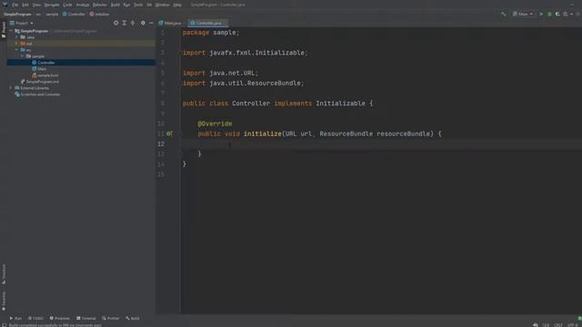Screen dimensions: 582x327
Task: Click the locate/select opened file target icon
Action: [x=115, y=23]
